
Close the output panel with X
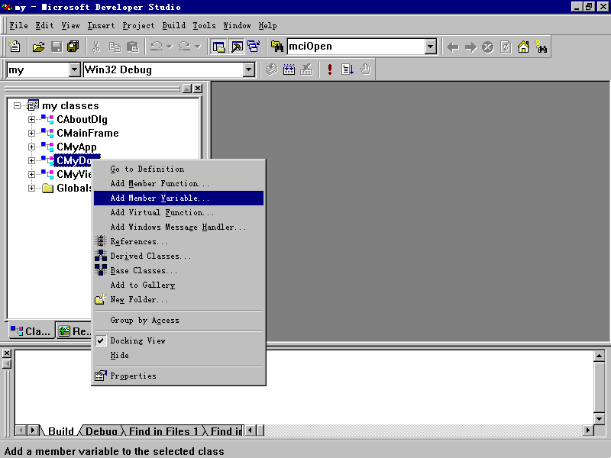[x=7, y=353]
